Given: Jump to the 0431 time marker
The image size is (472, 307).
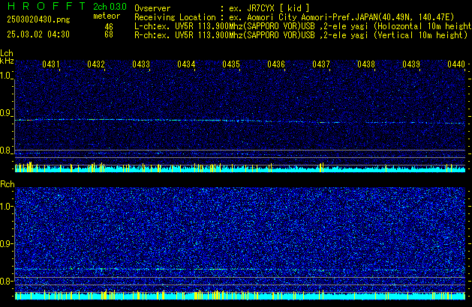Looking at the screenshot, I should tap(51, 64).
